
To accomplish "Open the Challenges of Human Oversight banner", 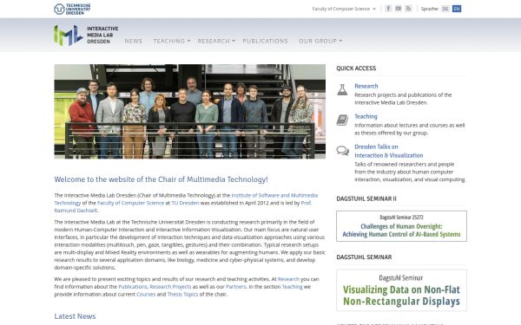I will pos(401,226).
